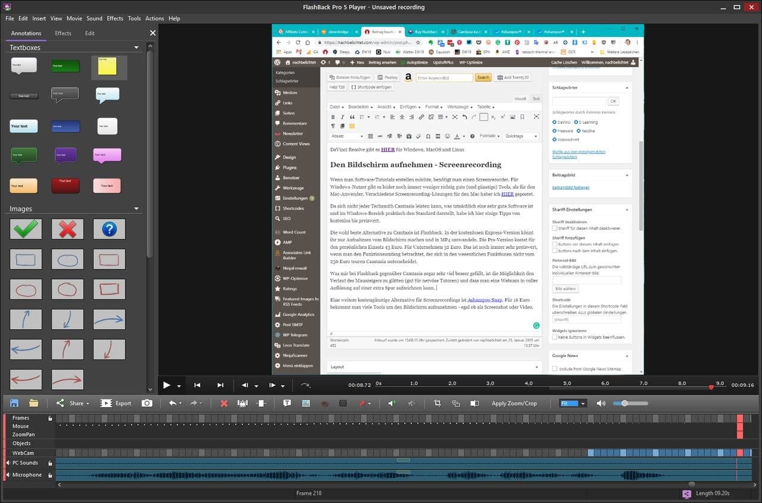Click the red X delete icon in the toolbar

pyautogui.click(x=224, y=403)
